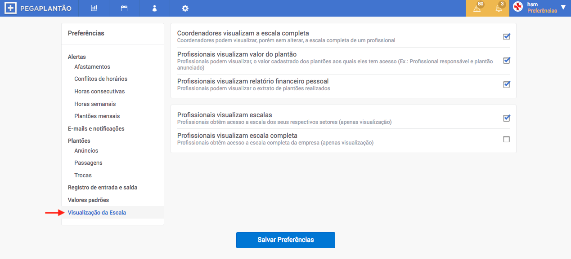Viewport: 571px width, 259px height.
Task: Open the Alertas section in sidebar
Action: 77,57
